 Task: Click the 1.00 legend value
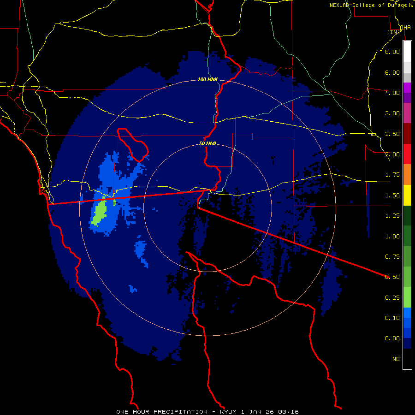tap(392, 237)
